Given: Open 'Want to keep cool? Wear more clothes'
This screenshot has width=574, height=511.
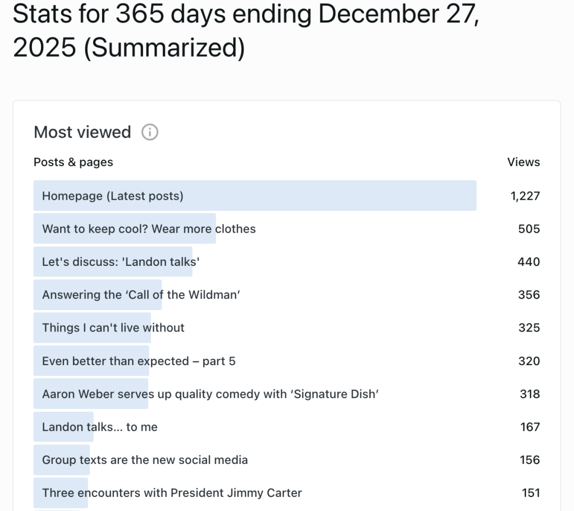Looking at the screenshot, I should 149,229.
